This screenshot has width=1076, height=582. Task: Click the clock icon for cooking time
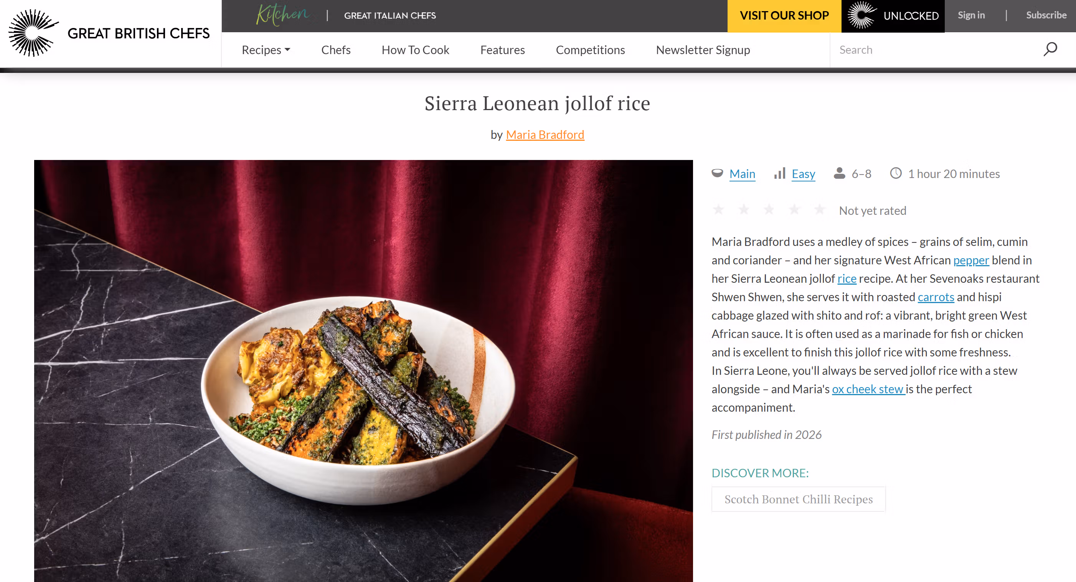click(x=896, y=173)
